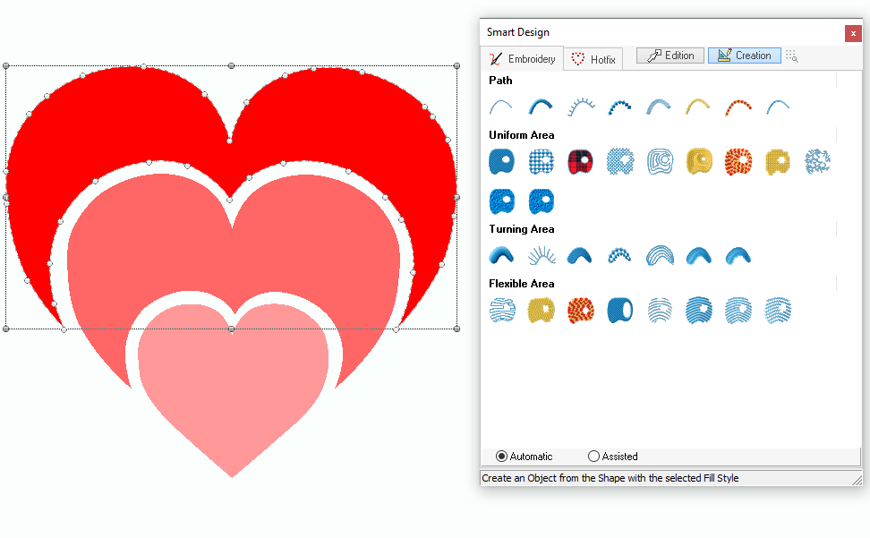Click the light pink small heart shape
Viewport: 870px width, 538px height.
(232, 385)
